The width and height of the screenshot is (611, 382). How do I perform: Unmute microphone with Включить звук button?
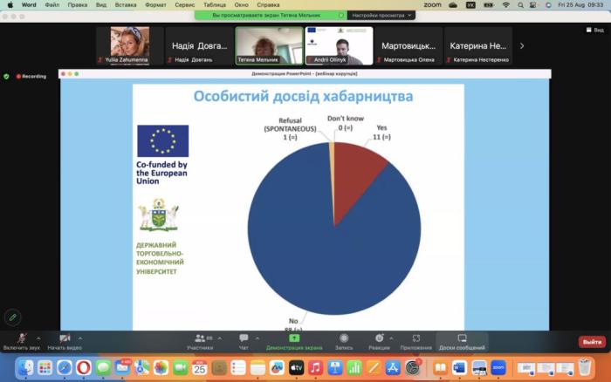pos(21,338)
